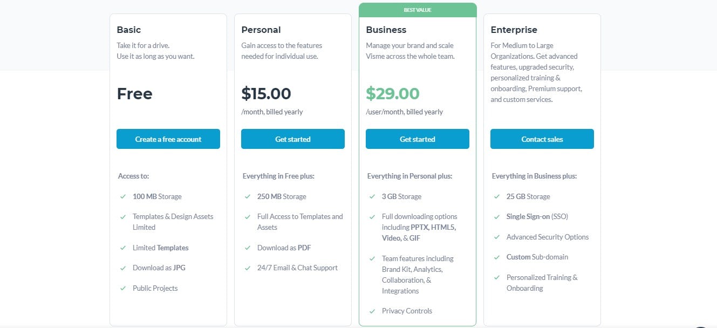Click Get started under Personal plan
The height and width of the screenshot is (328, 717).
pos(292,139)
